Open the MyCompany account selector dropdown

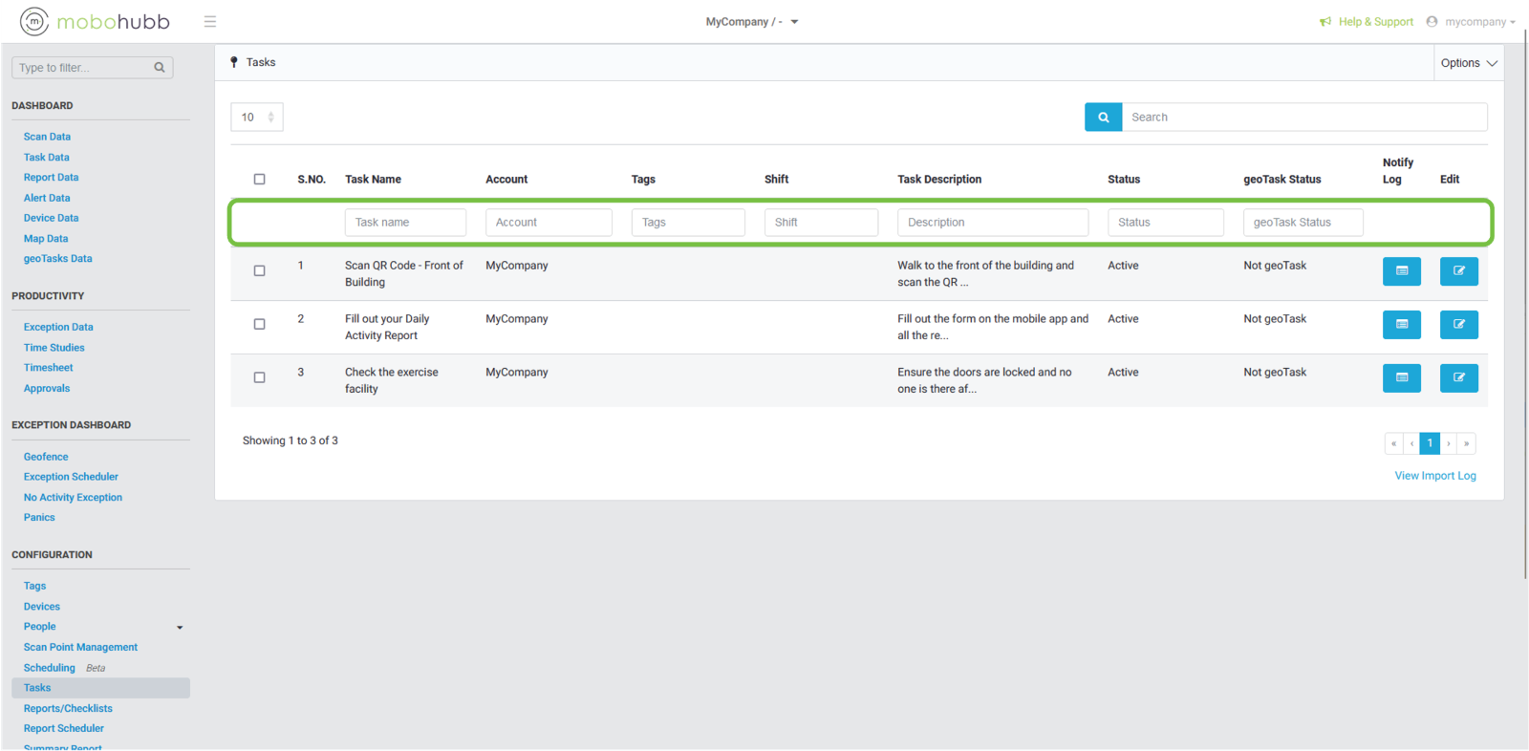tap(751, 22)
